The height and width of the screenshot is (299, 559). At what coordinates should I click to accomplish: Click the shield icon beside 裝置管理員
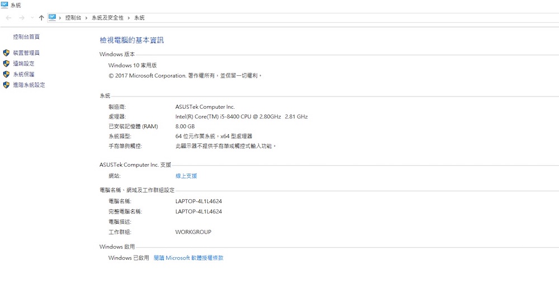point(6,53)
